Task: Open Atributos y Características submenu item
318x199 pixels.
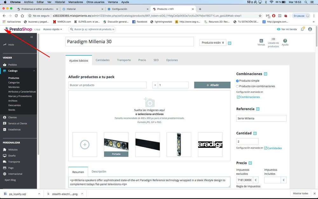Action: click(x=22, y=92)
